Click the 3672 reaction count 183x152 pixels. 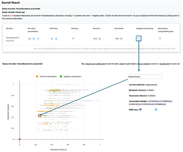tap(95, 39)
